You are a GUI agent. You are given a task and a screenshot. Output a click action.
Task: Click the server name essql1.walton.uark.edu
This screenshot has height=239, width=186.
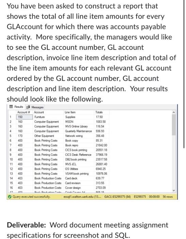pos(83,197)
